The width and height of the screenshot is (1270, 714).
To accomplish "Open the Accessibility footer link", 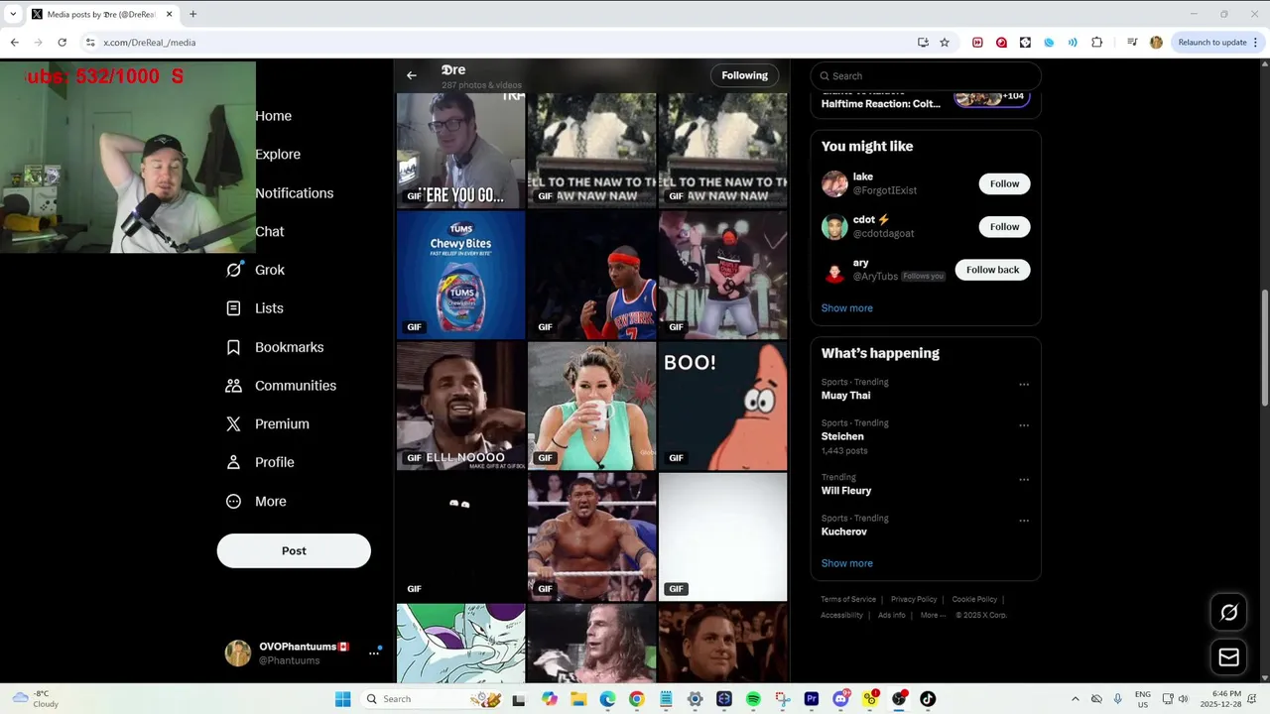I will point(841,615).
